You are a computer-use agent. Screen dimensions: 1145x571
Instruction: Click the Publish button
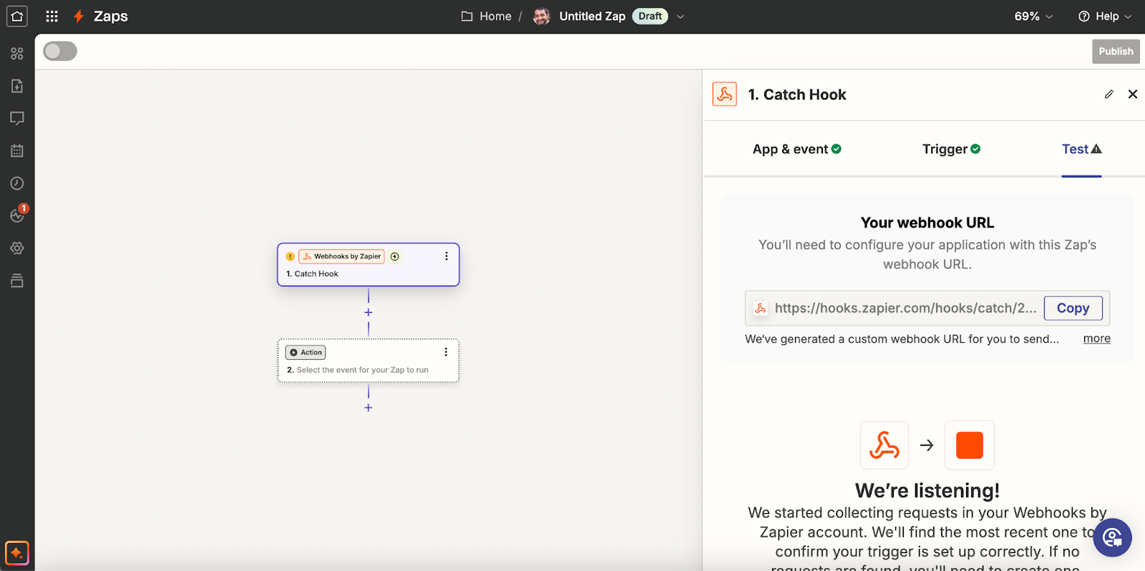point(1116,52)
